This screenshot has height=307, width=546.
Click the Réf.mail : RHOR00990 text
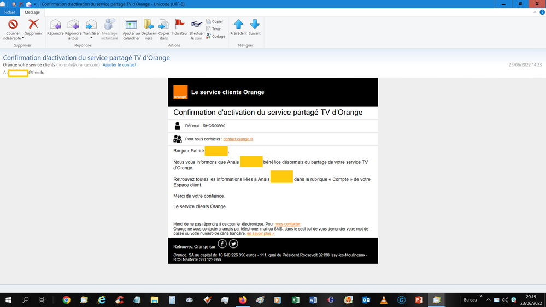click(205, 126)
